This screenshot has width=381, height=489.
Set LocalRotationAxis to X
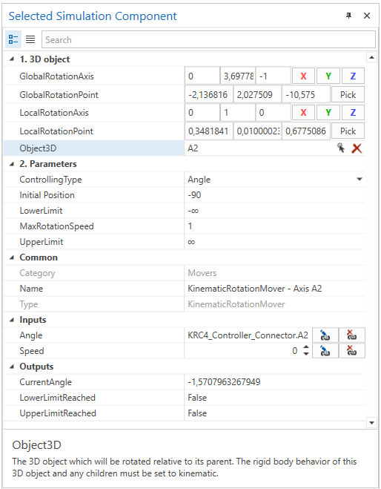point(303,112)
